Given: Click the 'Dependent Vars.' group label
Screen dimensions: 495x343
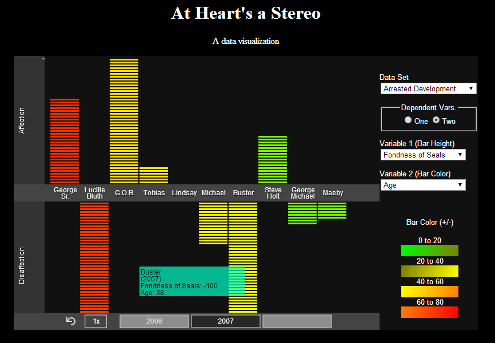Looking at the screenshot, I should (x=428, y=107).
